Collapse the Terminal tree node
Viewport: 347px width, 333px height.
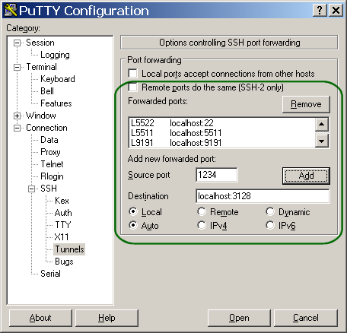point(17,67)
